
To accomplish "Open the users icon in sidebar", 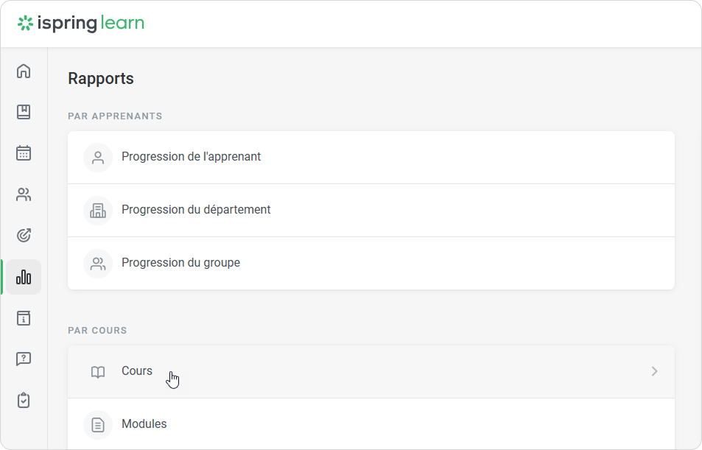I will click(x=24, y=194).
